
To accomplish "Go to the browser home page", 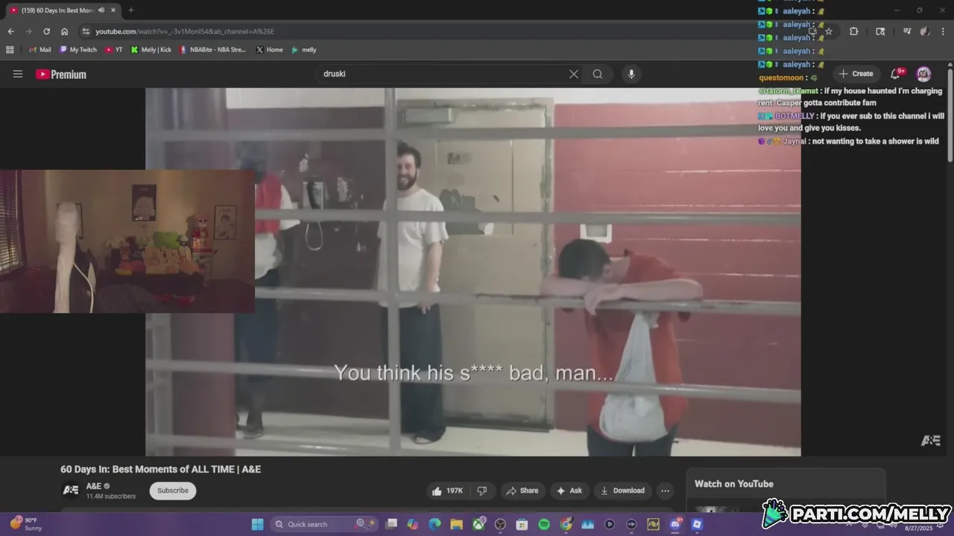I will [x=65, y=31].
